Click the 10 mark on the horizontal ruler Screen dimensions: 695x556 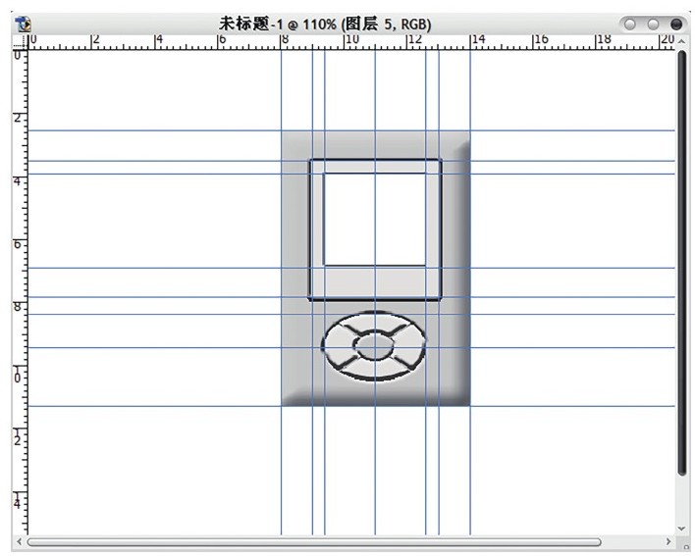[352, 39]
